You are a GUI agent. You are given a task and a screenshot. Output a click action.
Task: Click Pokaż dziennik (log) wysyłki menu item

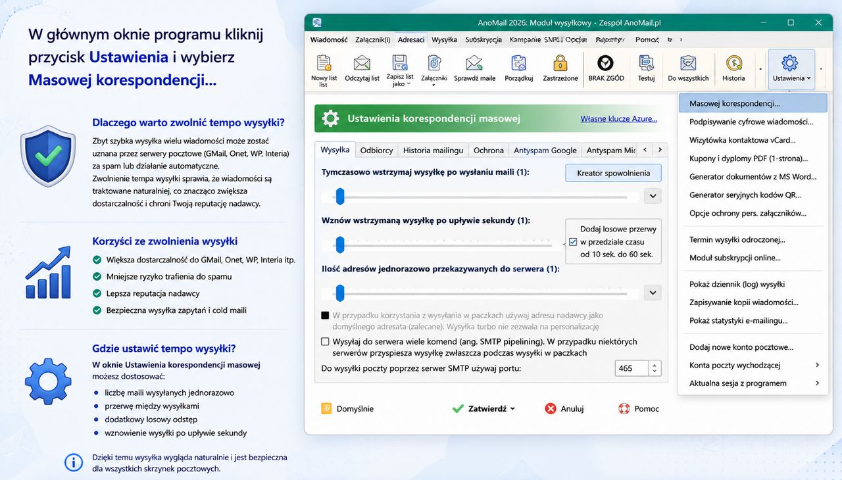point(753,284)
